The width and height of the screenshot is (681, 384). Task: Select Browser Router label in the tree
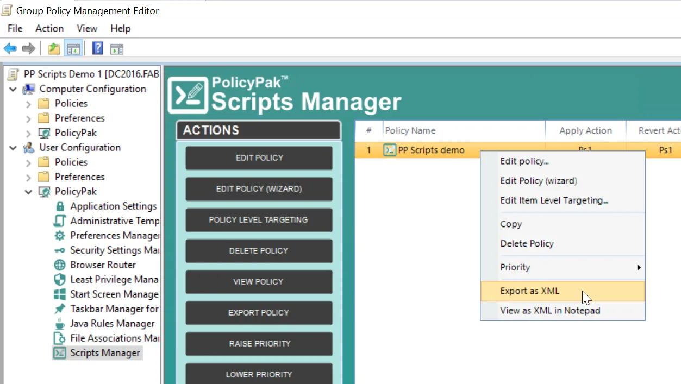point(103,265)
